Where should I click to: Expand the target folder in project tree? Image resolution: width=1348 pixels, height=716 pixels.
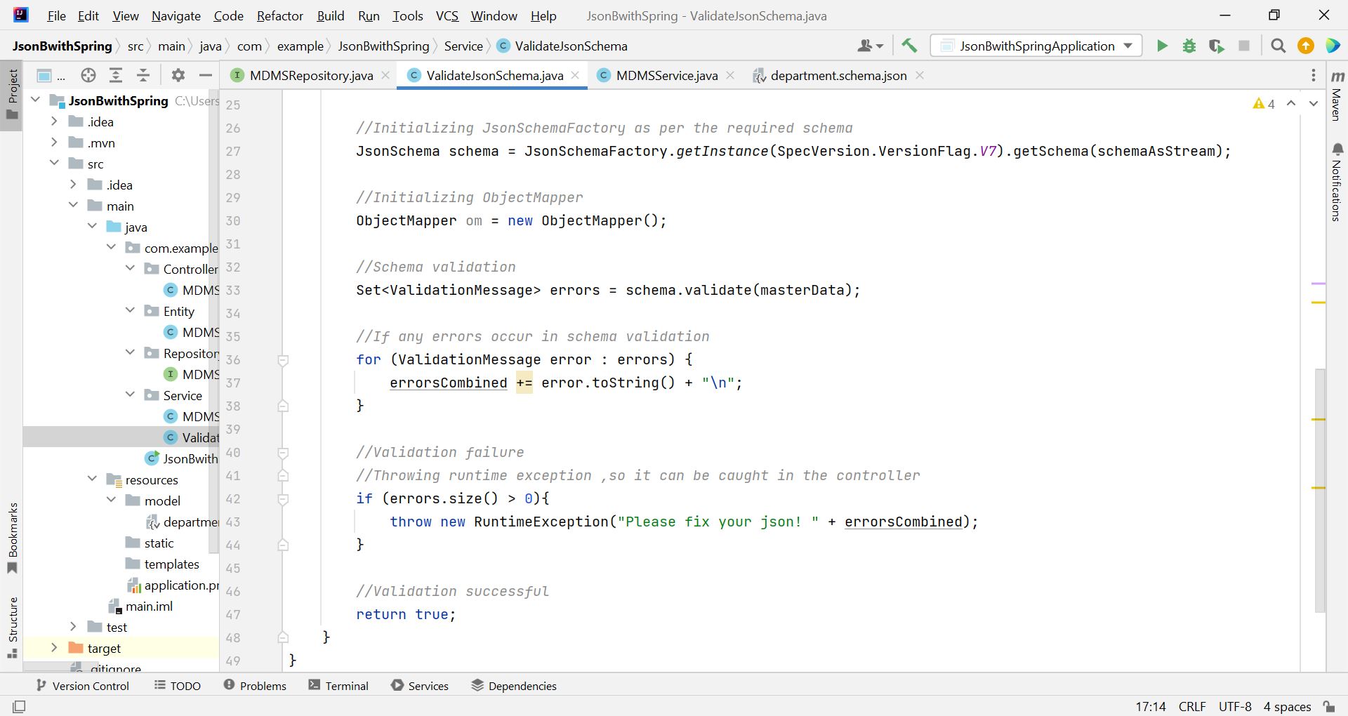54,648
